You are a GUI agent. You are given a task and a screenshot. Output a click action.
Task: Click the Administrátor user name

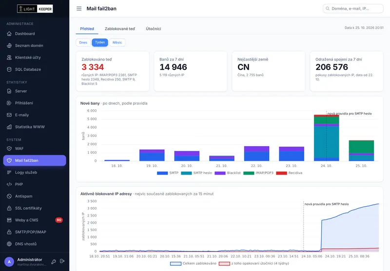[30, 260]
